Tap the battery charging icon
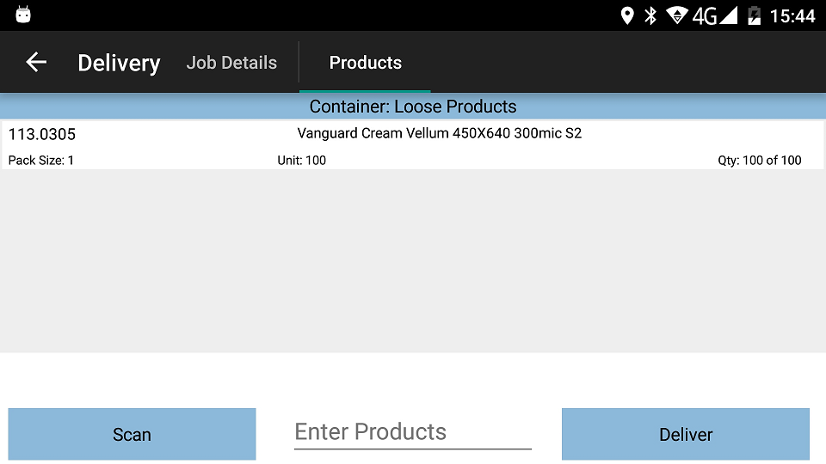The height and width of the screenshot is (464, 826). pos(755,15)
